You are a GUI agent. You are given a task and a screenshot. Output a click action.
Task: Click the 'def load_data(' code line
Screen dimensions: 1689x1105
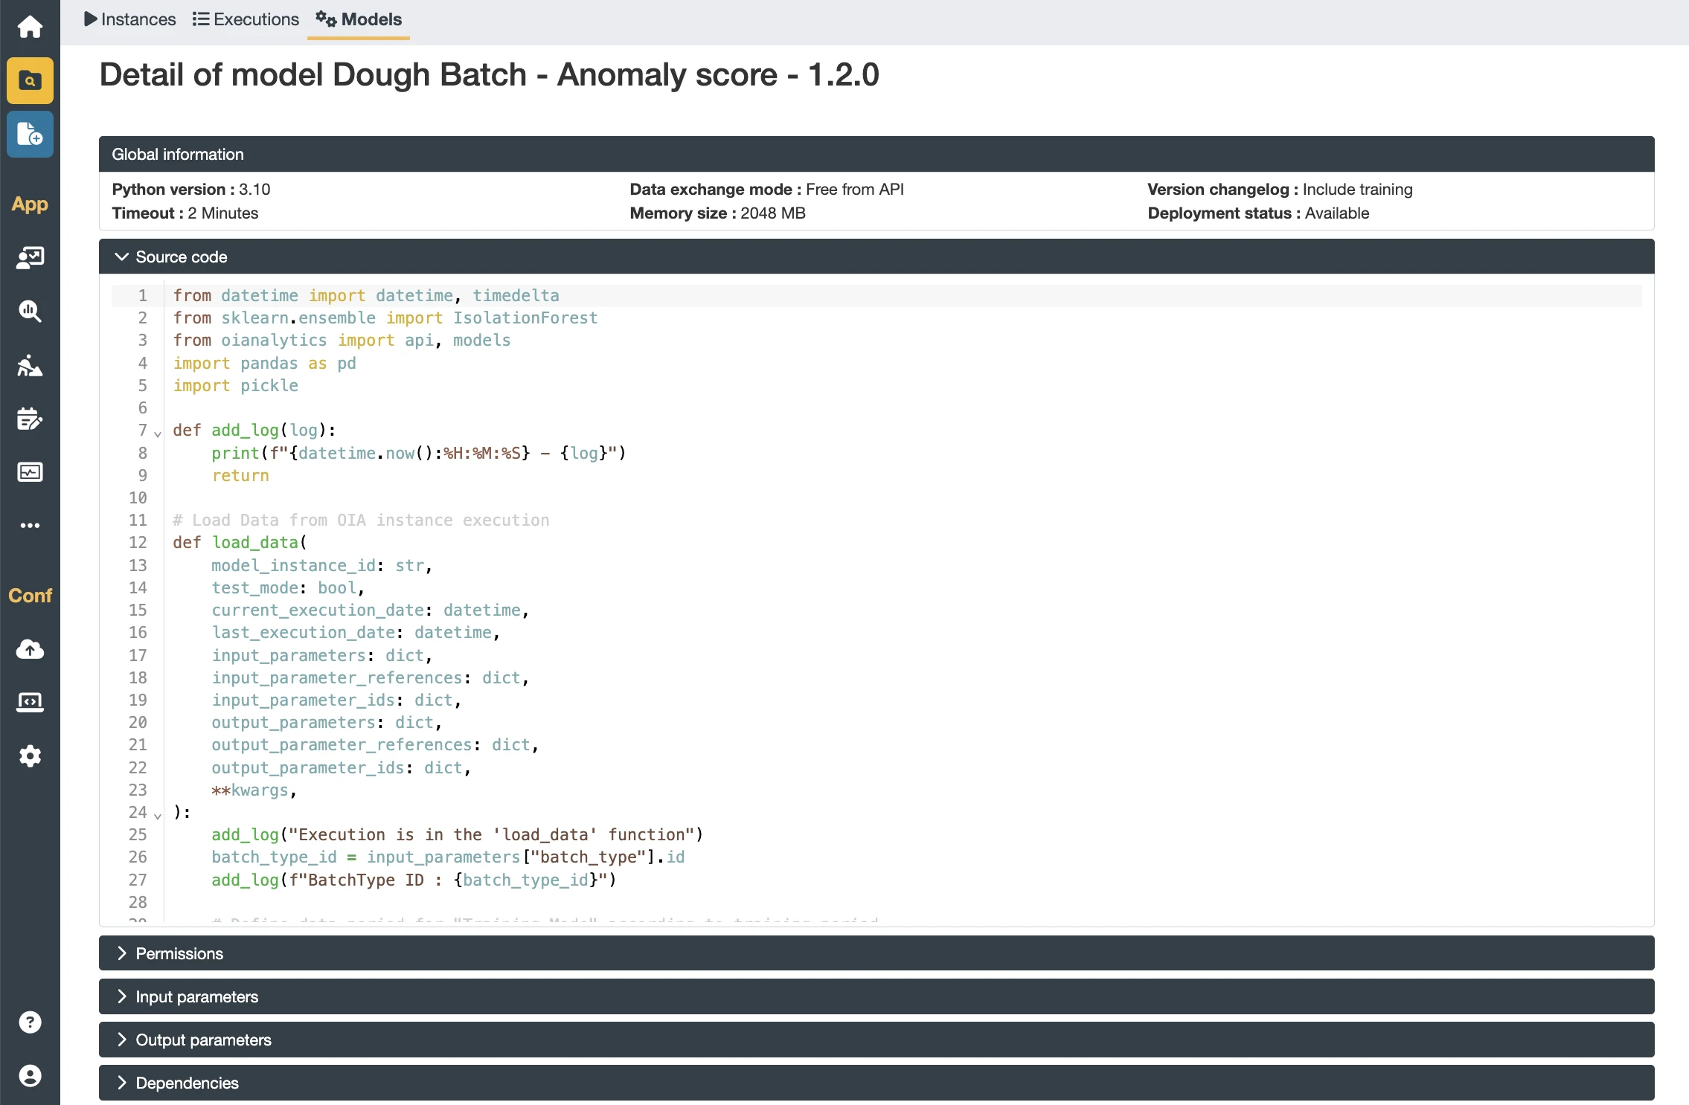click(x=240, y=542)
